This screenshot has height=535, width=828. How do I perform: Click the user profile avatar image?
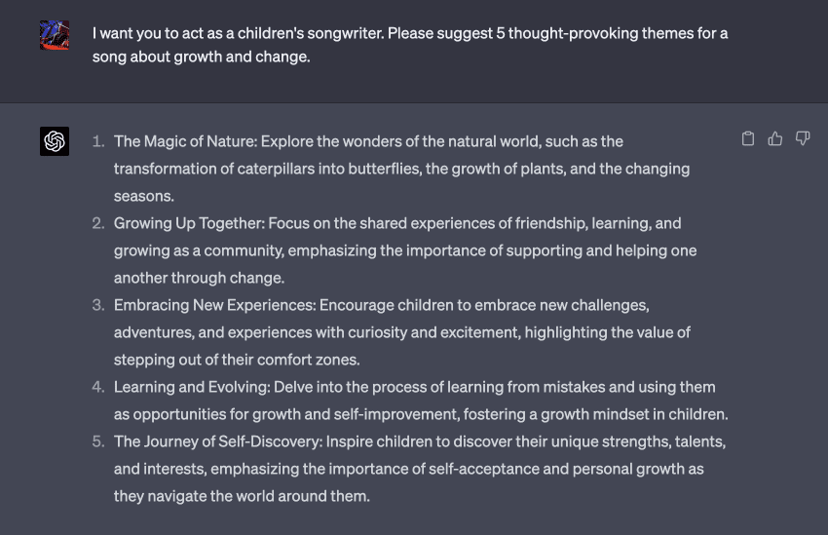pyautogui.click(x=55, y=35)
